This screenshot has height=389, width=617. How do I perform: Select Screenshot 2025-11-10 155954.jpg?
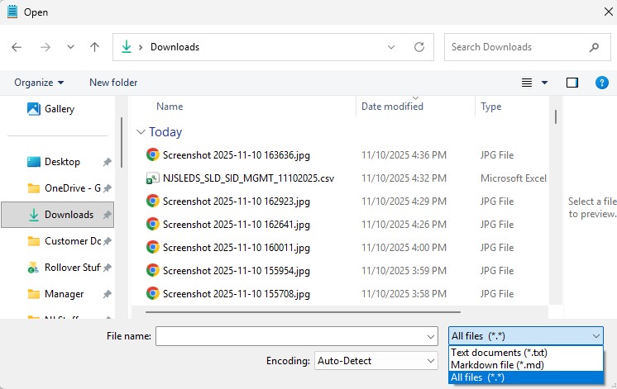236,271
